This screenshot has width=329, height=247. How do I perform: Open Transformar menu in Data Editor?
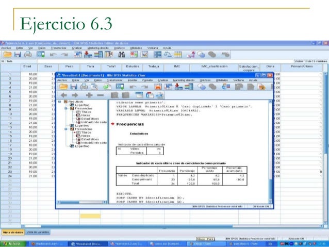(x=59, y=48)
